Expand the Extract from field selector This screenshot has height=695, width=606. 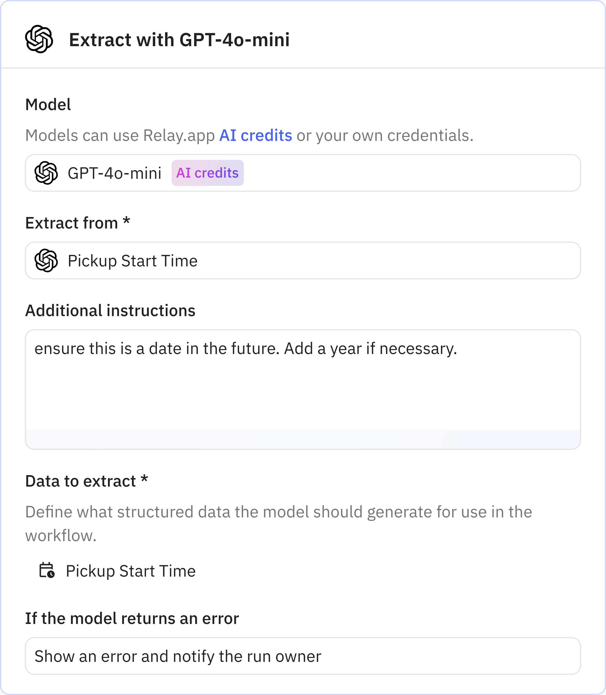(303, 261)
